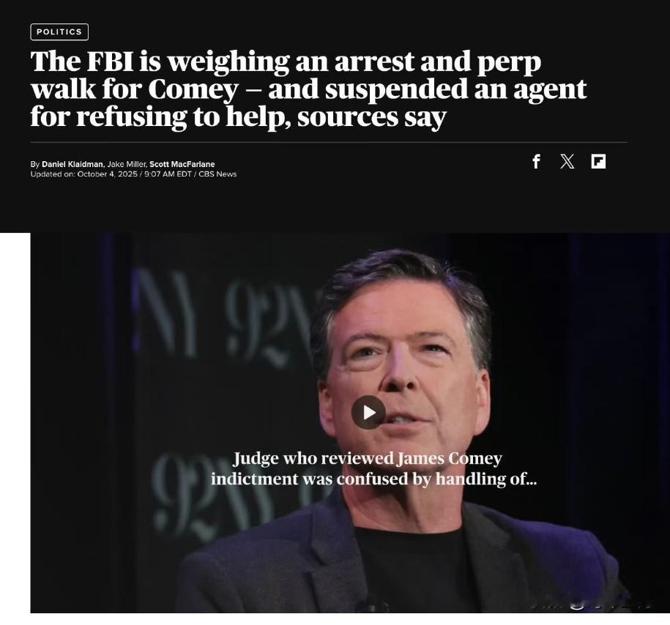
Task: Click the Comey video thumbnail image
Action: coord(349,422)
